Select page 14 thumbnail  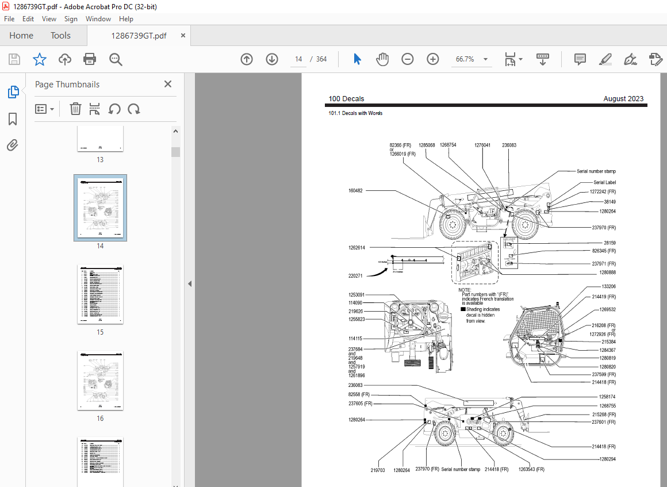pos(101,208)
